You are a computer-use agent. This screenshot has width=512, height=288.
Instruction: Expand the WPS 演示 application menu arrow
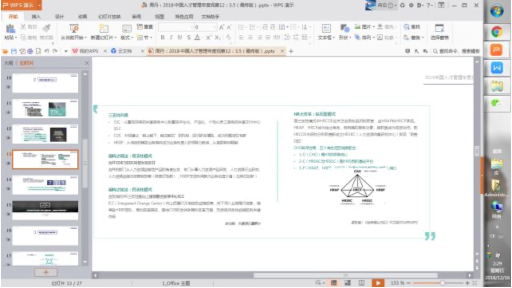coord(39,5)
